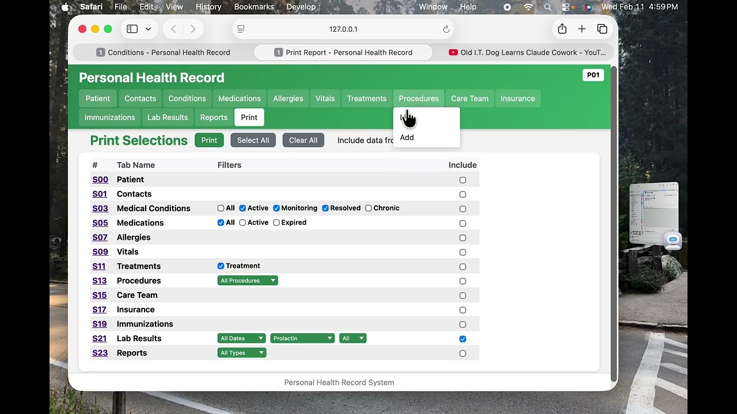
Task: Switch to Conditions - Personal Health Record tab
Action: coord(164,52)
